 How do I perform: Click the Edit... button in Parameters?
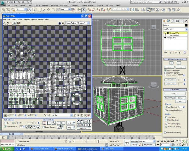click(x=175, y=93)
